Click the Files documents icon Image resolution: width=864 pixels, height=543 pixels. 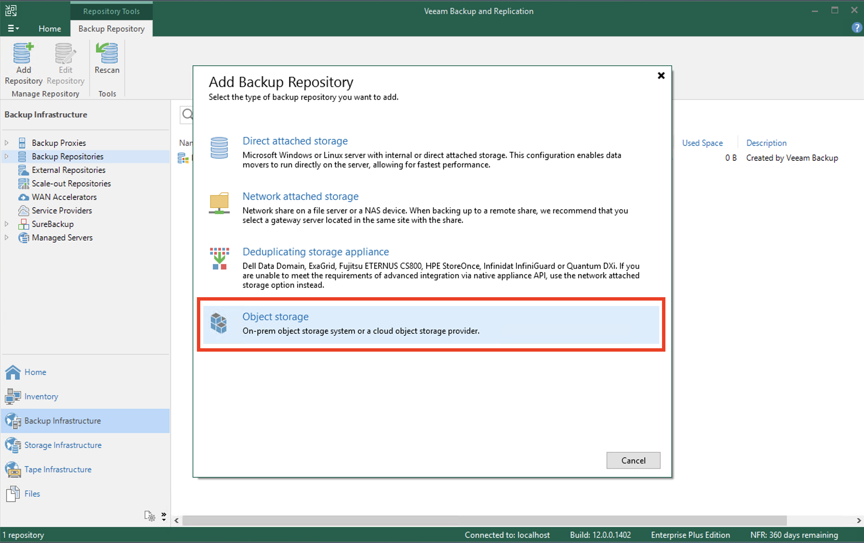point(13,493)
